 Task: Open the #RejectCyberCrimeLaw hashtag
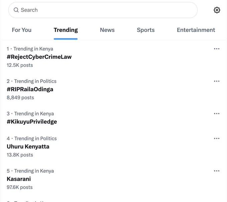[x=39, y=57]
